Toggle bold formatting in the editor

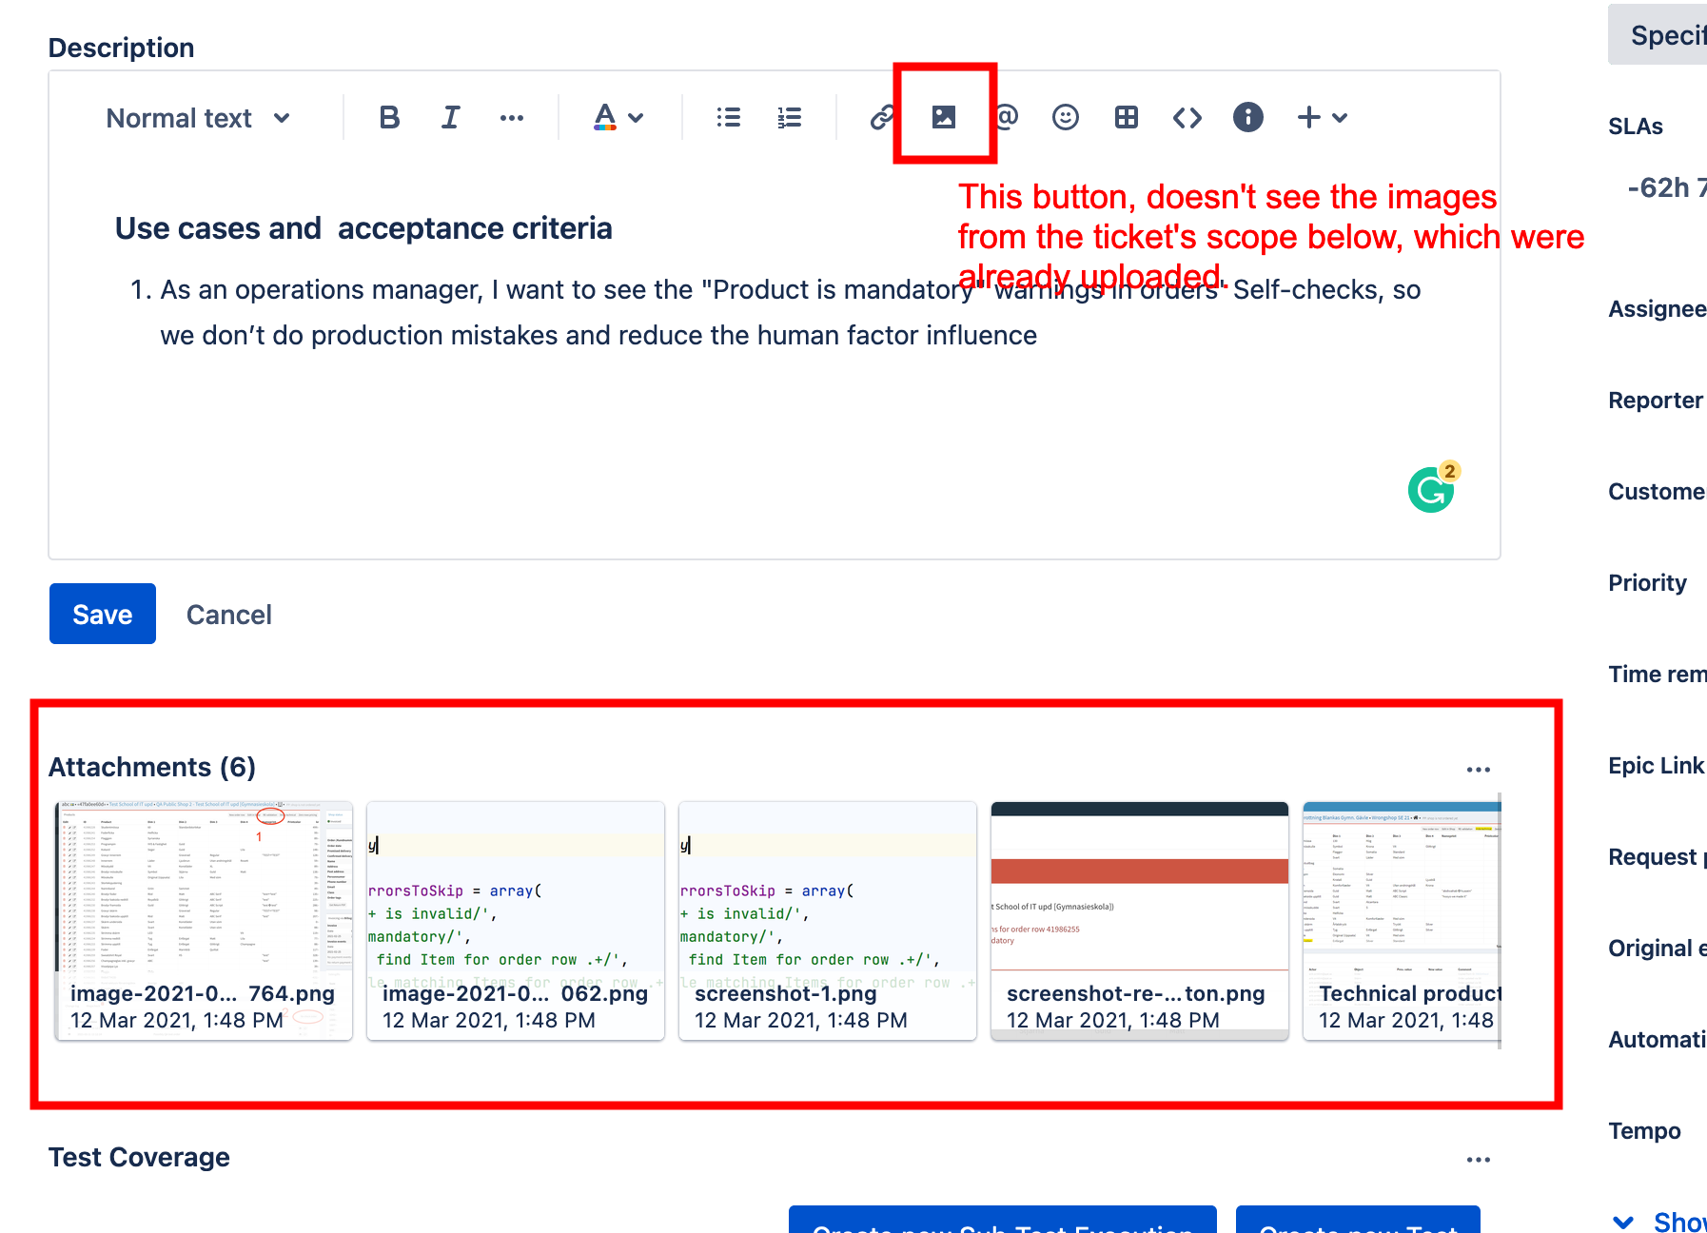389,118
